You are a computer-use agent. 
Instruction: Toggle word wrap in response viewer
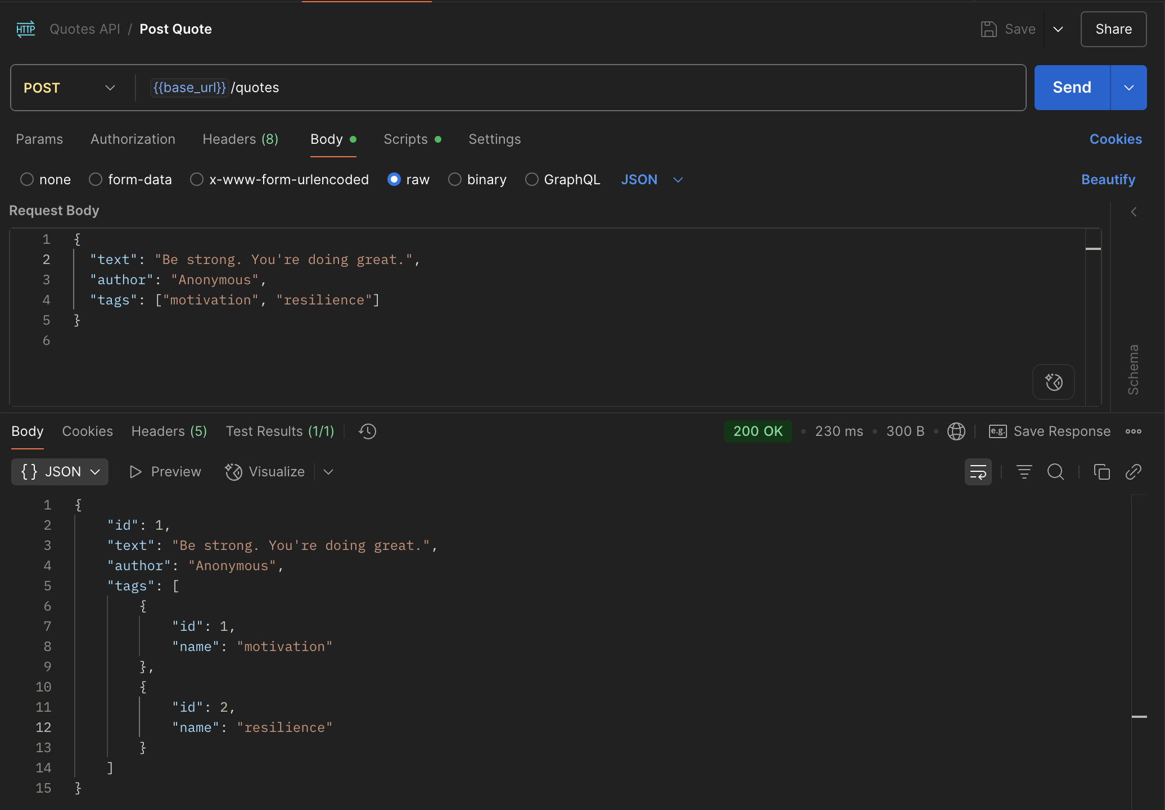click(x=978, y=472)
